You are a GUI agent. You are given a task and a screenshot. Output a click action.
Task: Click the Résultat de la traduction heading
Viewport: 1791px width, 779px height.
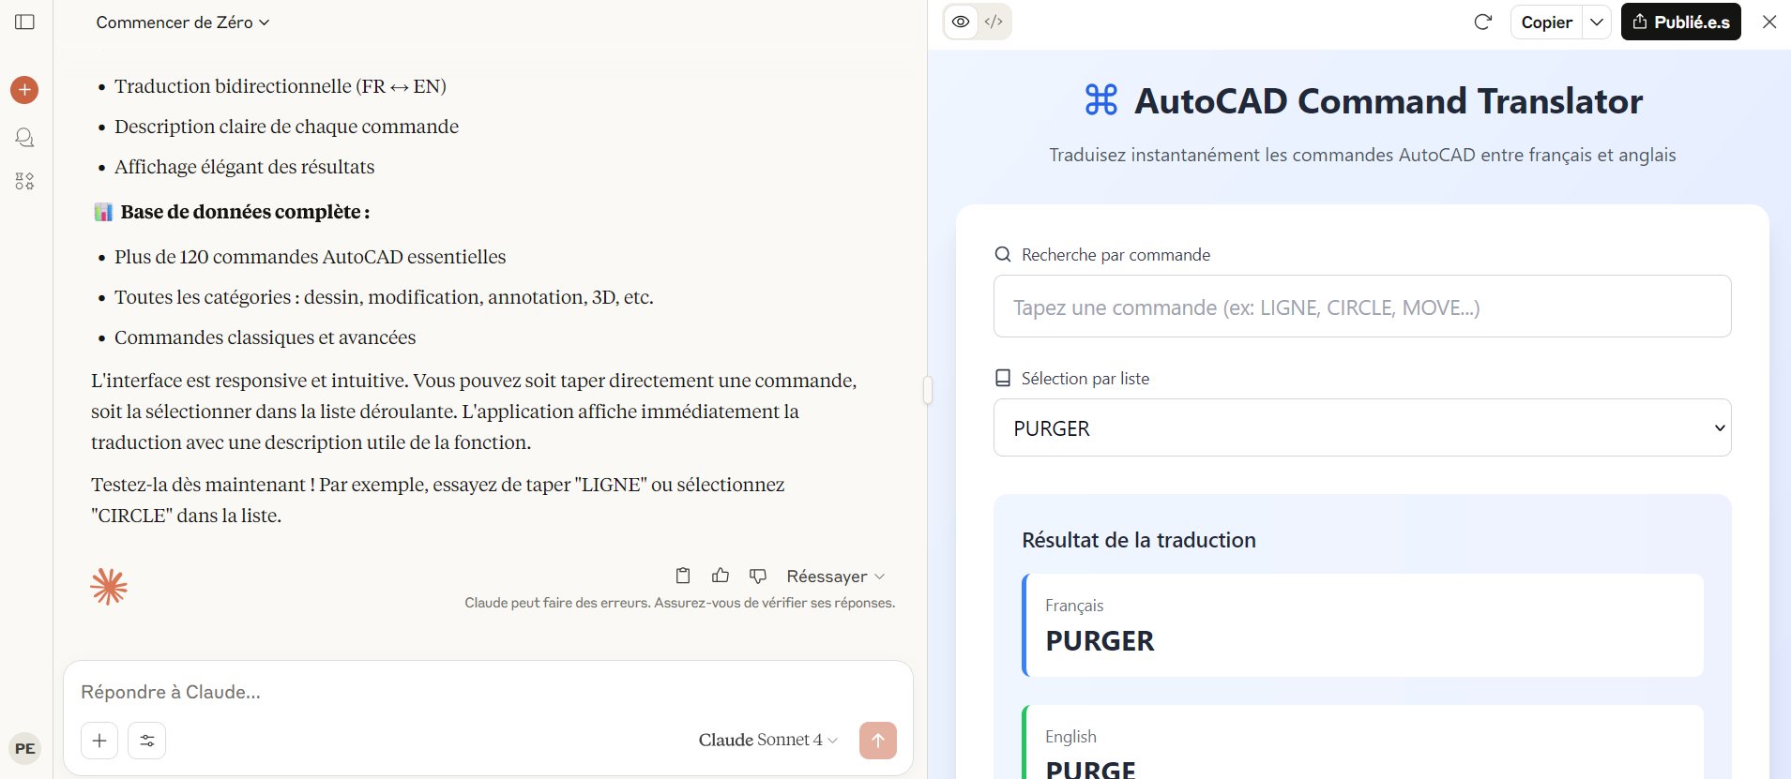pyautogui.click(x=1139, y=540)
